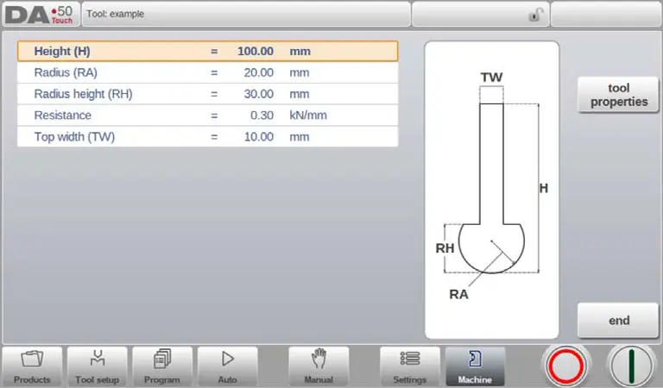Image resolution: width=663 pixels, height=388 pixels.
Task: Select the Top width (TW) row
Action: tap(207, 137)
